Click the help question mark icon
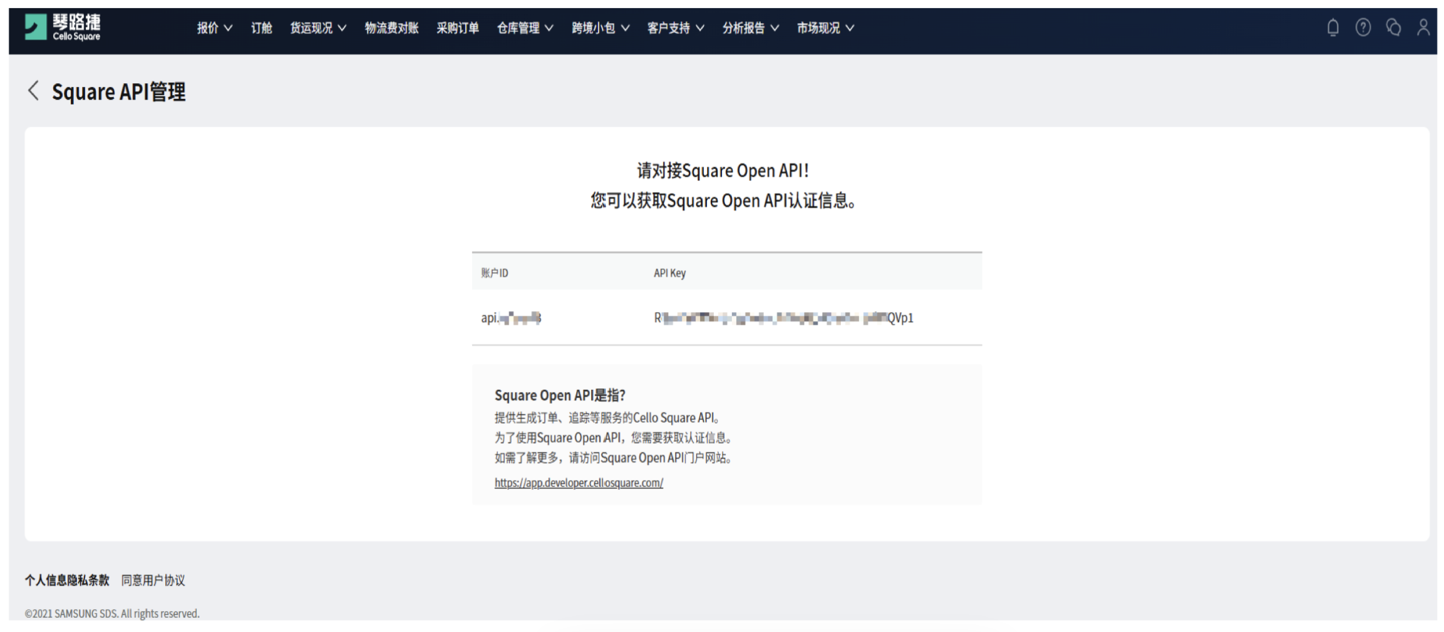This screenshot has width=1444, height=632. pyautogui.click(x=1363, y=28)
